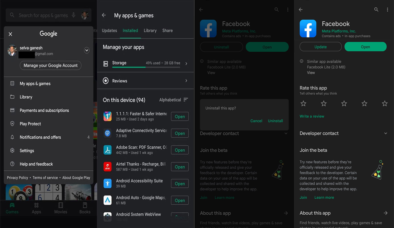View Facebook Lite similar app
This screenshot has width=394, height=228.
pos(311,73)
